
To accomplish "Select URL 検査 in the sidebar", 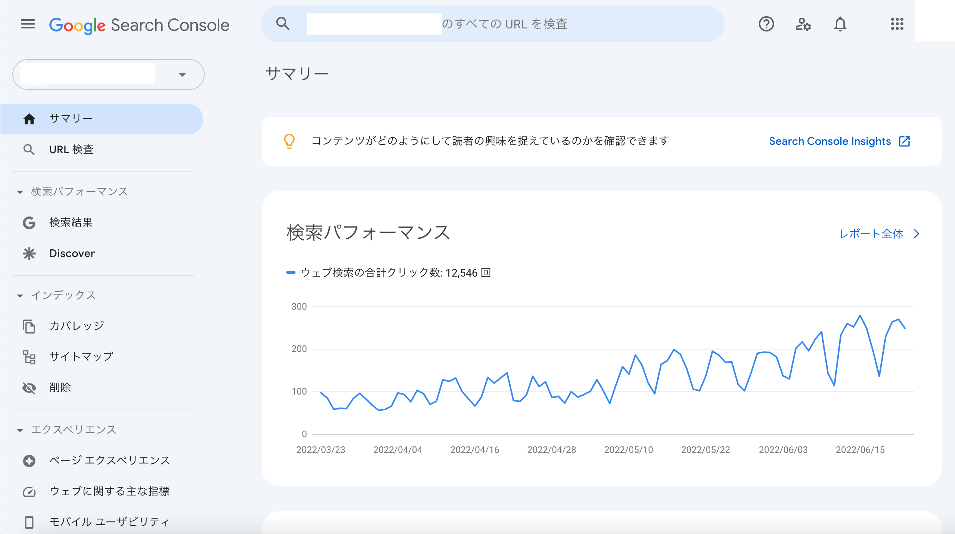I will click(102, 150).
